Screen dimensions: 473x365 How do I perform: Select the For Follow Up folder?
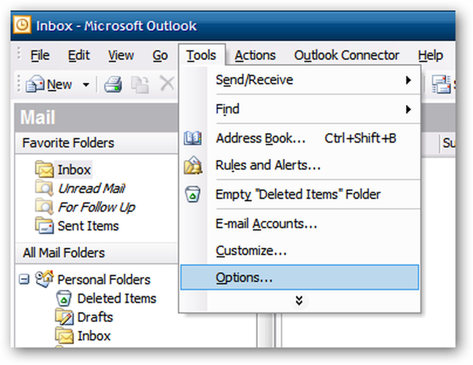pyautogui.click(x=96, y=207)
